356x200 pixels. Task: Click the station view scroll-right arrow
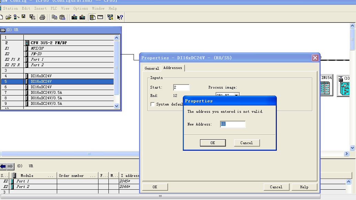[346, 154]
